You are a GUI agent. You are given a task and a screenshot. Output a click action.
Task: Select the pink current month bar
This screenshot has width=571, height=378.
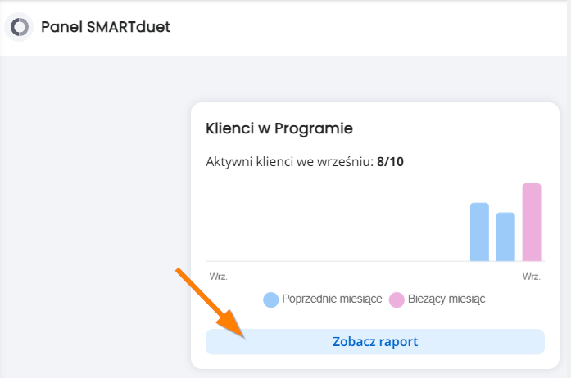[x=532, y=223]
